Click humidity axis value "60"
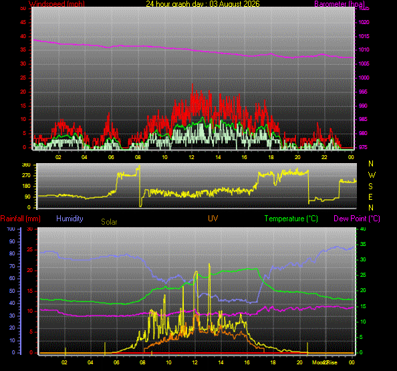This screenshot has width=397, height=371. click(12, 278)
